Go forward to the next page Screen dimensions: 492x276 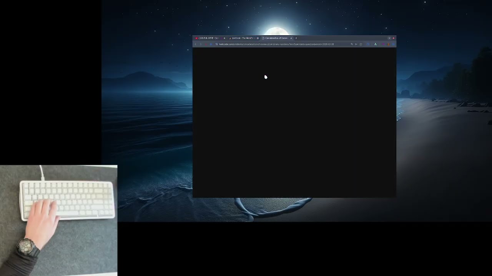click(x=201, y=44)
